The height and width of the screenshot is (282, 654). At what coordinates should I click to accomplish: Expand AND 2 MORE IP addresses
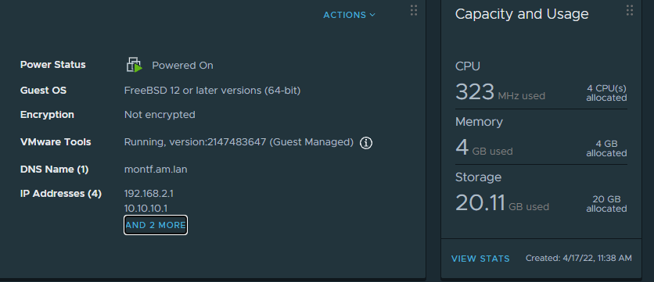(156, 225)
